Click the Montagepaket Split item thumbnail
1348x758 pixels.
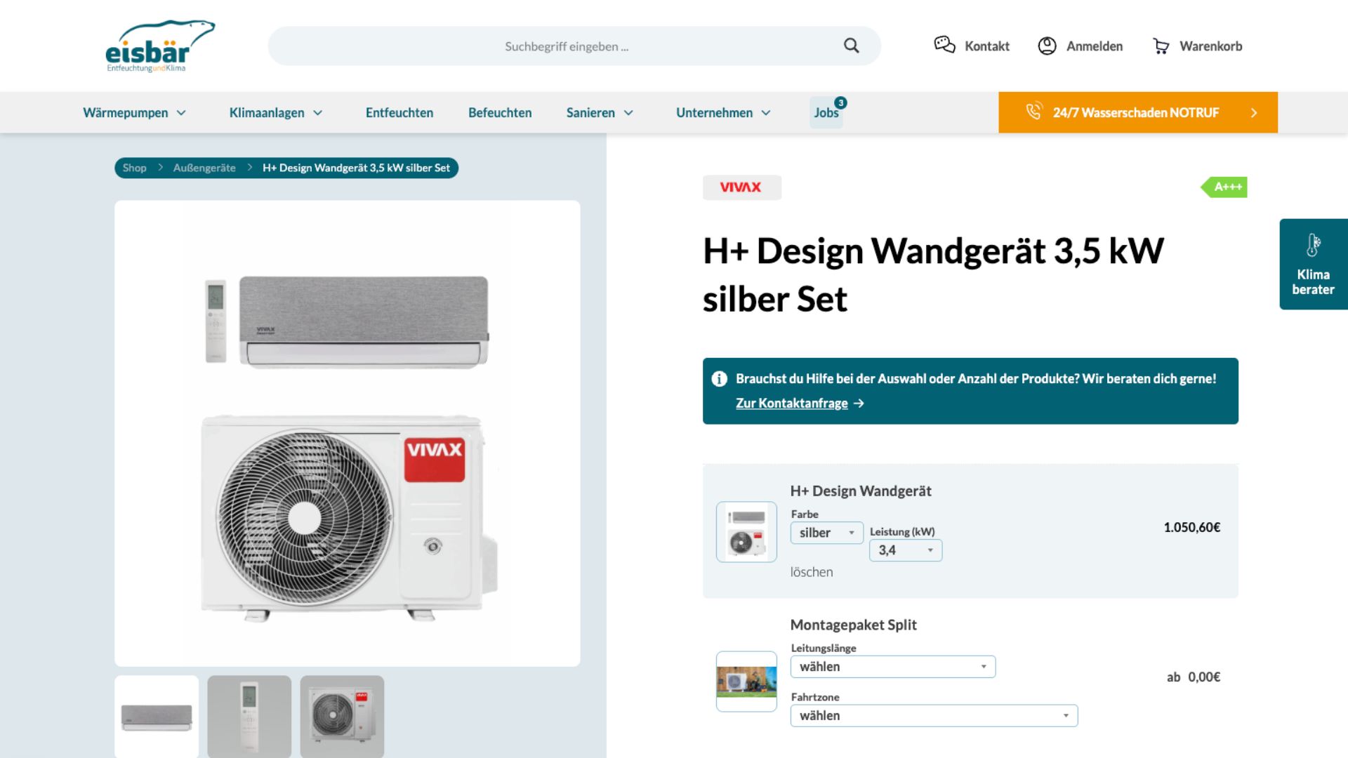(x=746, y=681)
